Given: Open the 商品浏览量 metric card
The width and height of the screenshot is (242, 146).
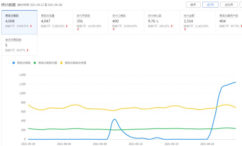Looking at the screenshot, I should [x=55, y=22].
